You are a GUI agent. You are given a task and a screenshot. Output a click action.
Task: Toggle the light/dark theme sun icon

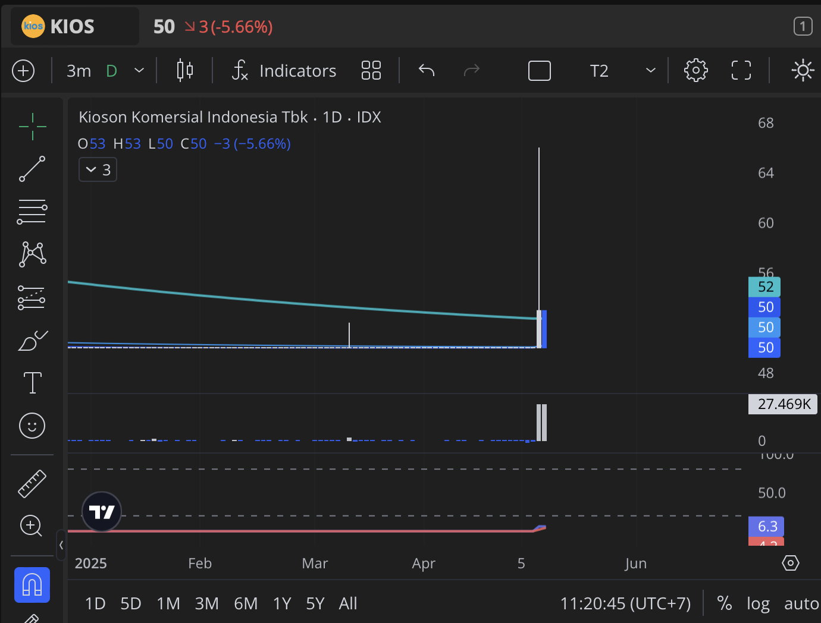click(x=803, y=71)
